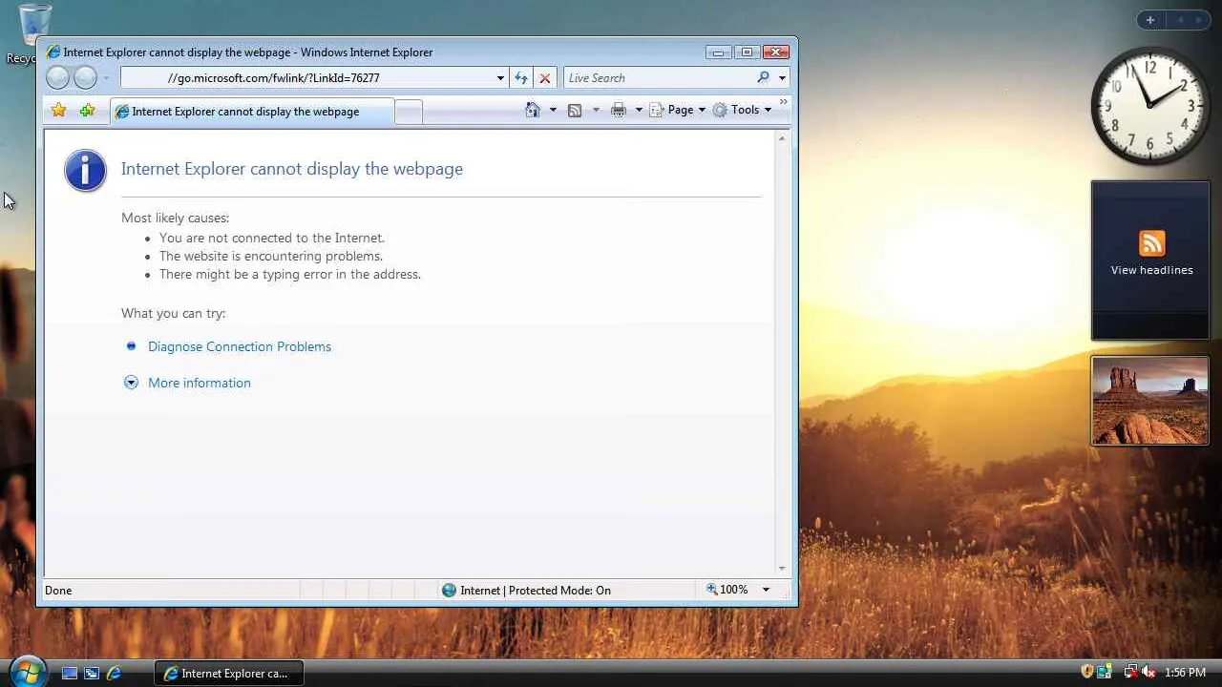Click 'The website is encountering problems.' text
The image size is (1222, 687).
click(x=271, y=256)
